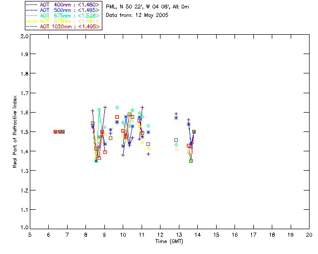The width and height of the screenshot is (318, 254).
Task: Click the hour 6 x-axis tick label
Action: coord(49,235)
